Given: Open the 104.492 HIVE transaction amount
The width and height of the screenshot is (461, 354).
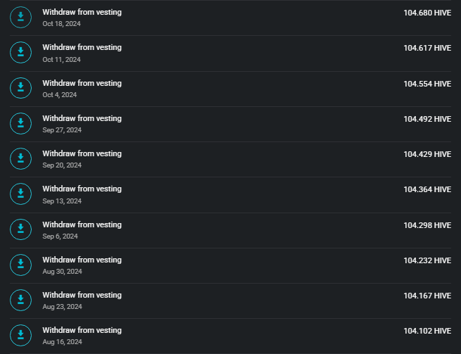Looking at the screenshot, I should 427,119.
